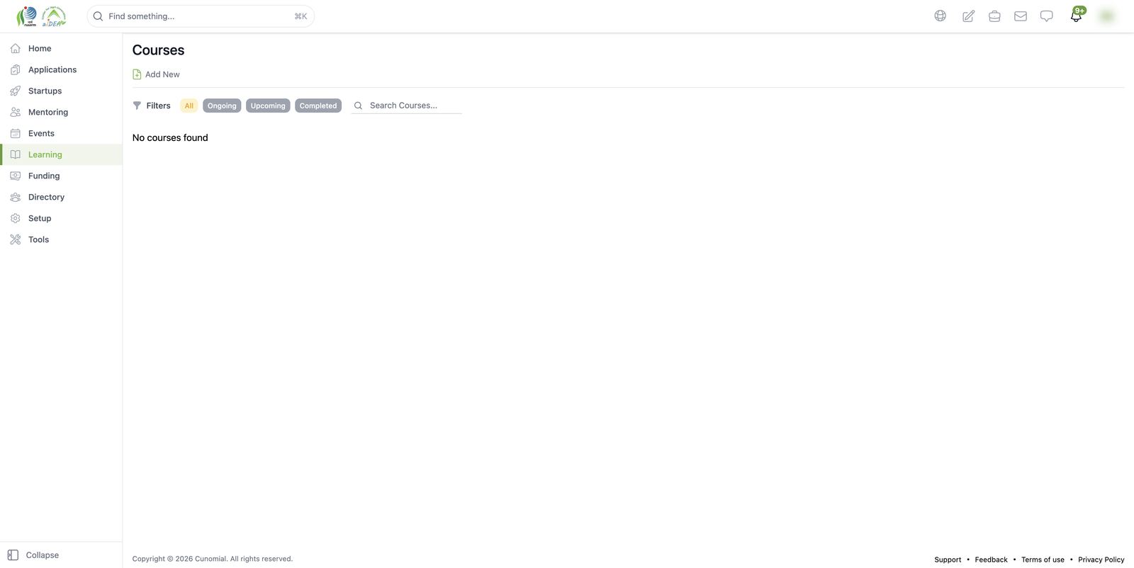Open notifications bell with 9+ badge
The image size is (1134, 568).
pos(1077,15)
